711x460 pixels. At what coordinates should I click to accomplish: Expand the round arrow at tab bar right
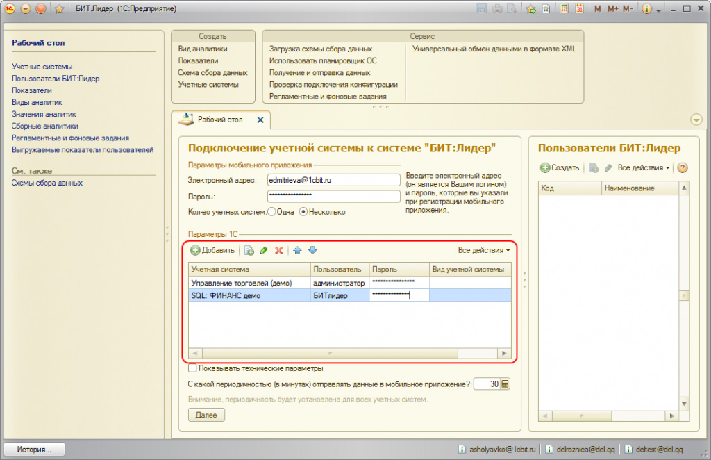click(x=696, y=120)
